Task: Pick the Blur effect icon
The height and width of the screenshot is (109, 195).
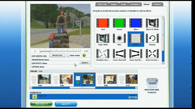Action: click(x=119, y=38)
